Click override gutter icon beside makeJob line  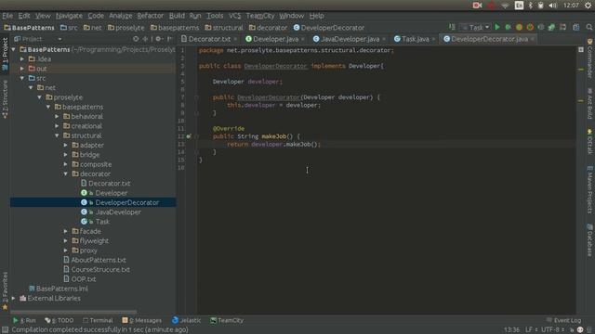189,136
